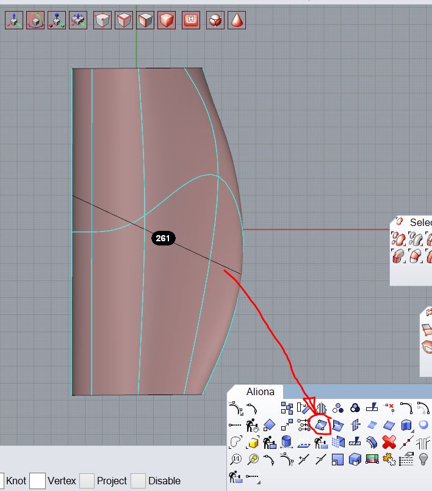Enable face selection mode cube icon
Image resolution: width=432 pixels, height=491 pixels.
click(145, 20)
